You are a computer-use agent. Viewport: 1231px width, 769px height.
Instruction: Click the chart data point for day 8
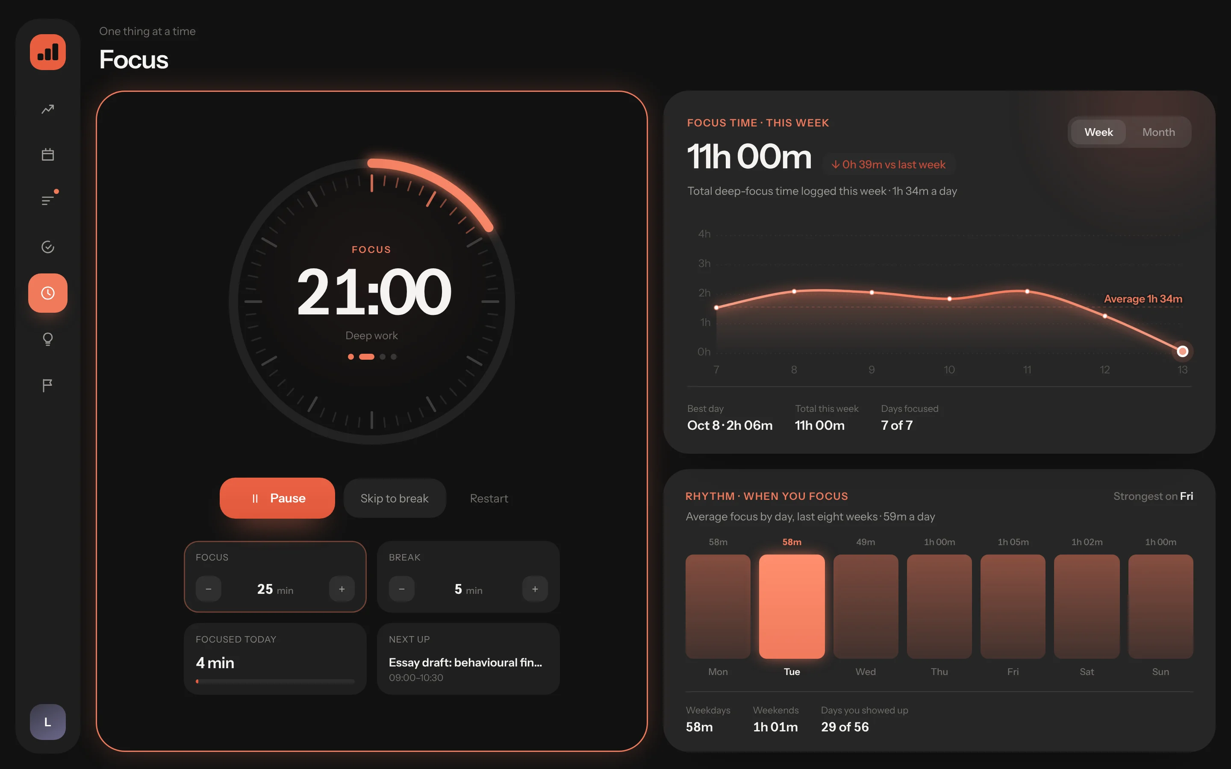[x=794, y=291]
